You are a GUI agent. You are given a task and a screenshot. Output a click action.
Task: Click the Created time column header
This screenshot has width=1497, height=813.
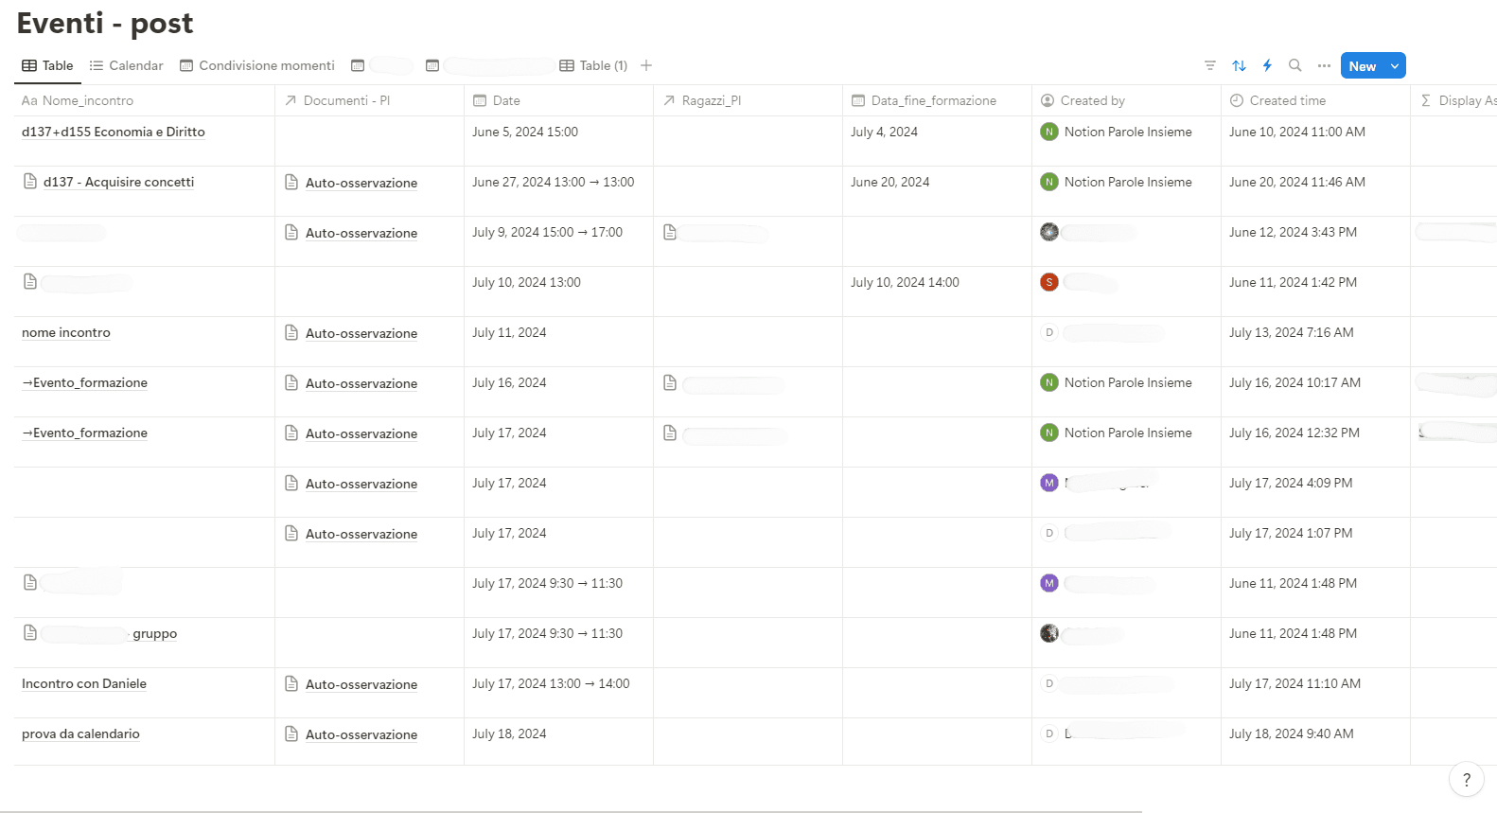(x=1315, y=100)
